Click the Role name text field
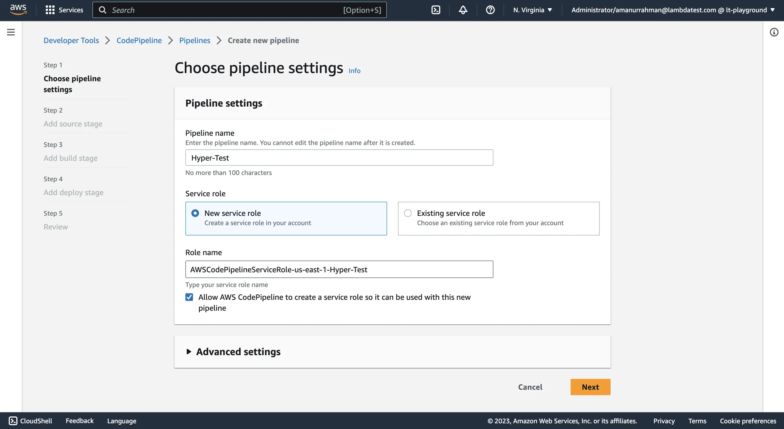Screen dimensions: 784x429 click(339, 269)
